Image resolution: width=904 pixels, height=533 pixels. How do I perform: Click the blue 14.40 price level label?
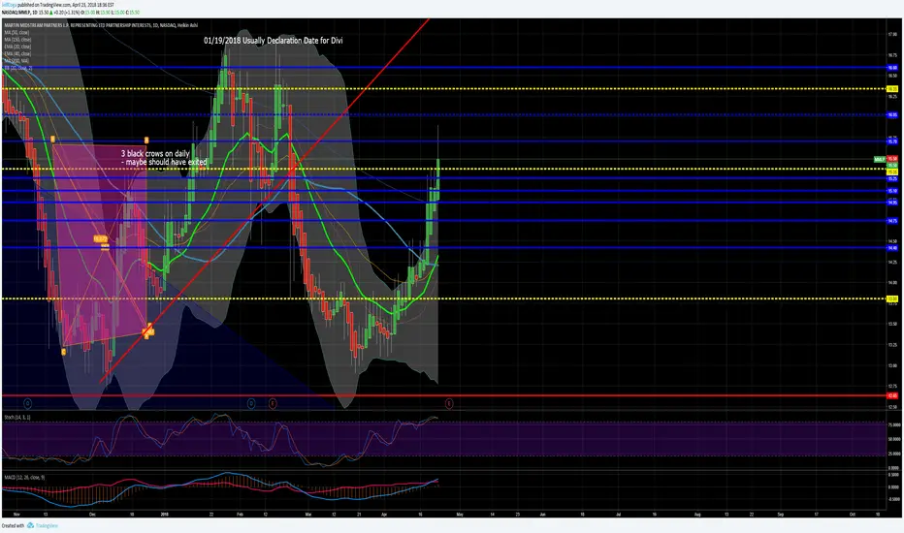(x=892, y=248)
